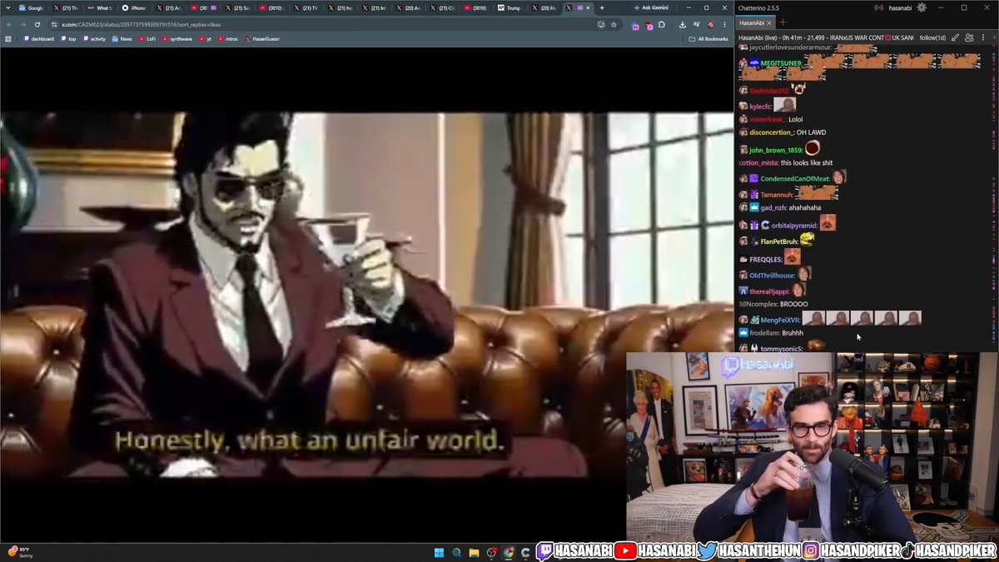Image resolution: width=999 pixels, height=562 pixels.
Task: Switch to the Trump browser tab
Action: 509,7
